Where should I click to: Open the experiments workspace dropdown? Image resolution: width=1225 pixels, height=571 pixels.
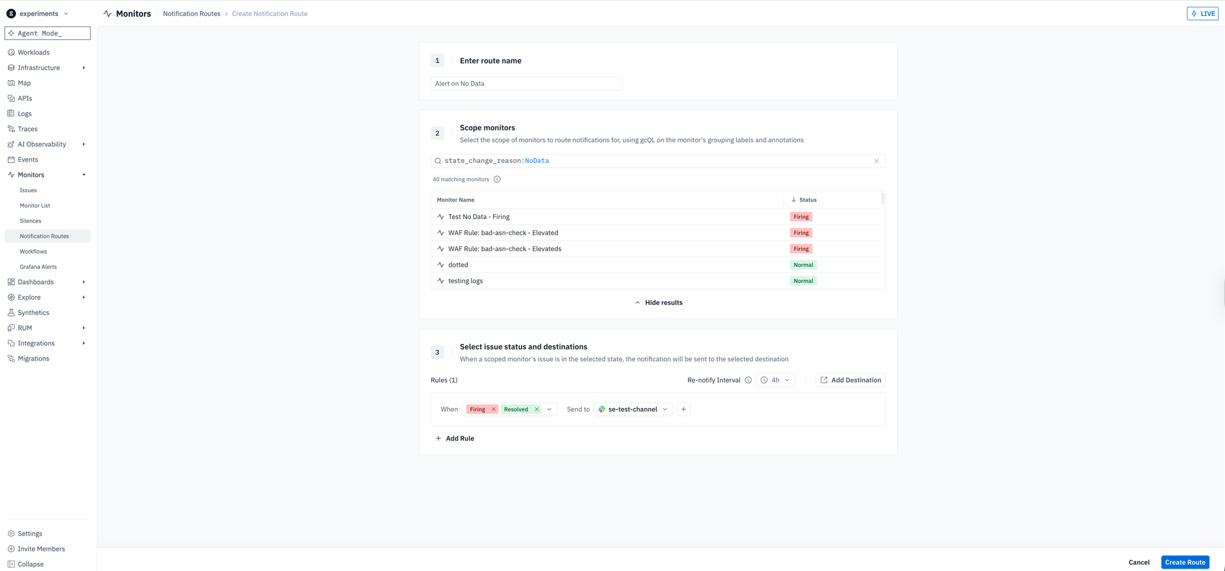(66, 13)
